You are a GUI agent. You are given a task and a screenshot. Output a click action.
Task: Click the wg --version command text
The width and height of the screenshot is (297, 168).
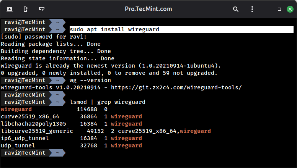click(x=90, y=80)
